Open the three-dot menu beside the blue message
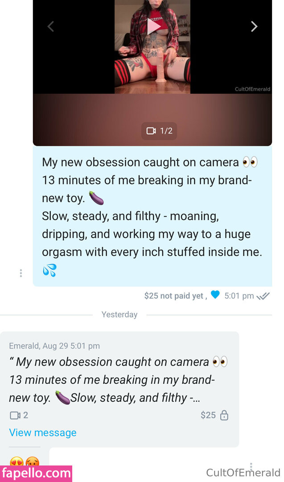Screen dimensions: 284x482 [x=21, y=273]
